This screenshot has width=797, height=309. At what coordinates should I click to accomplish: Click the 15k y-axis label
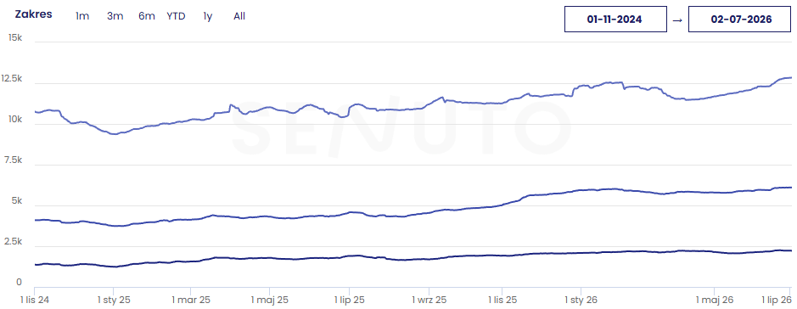coord(16,37)
